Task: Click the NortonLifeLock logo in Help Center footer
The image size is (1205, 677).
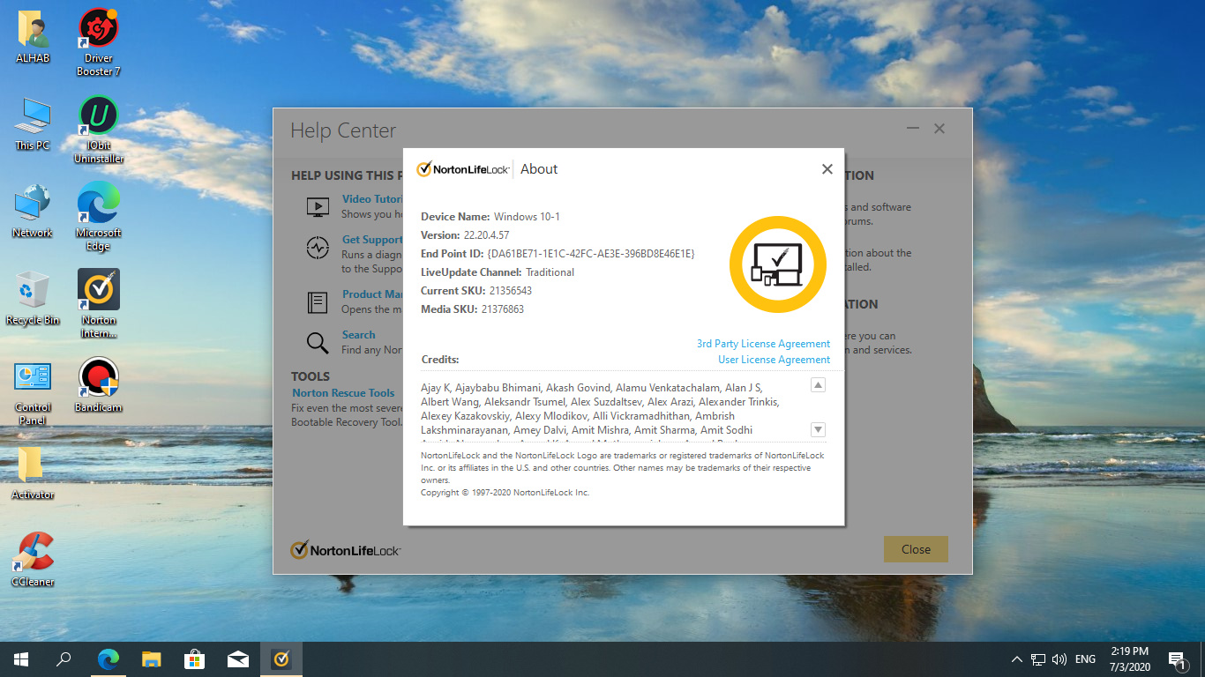Action: pos(345,550)
